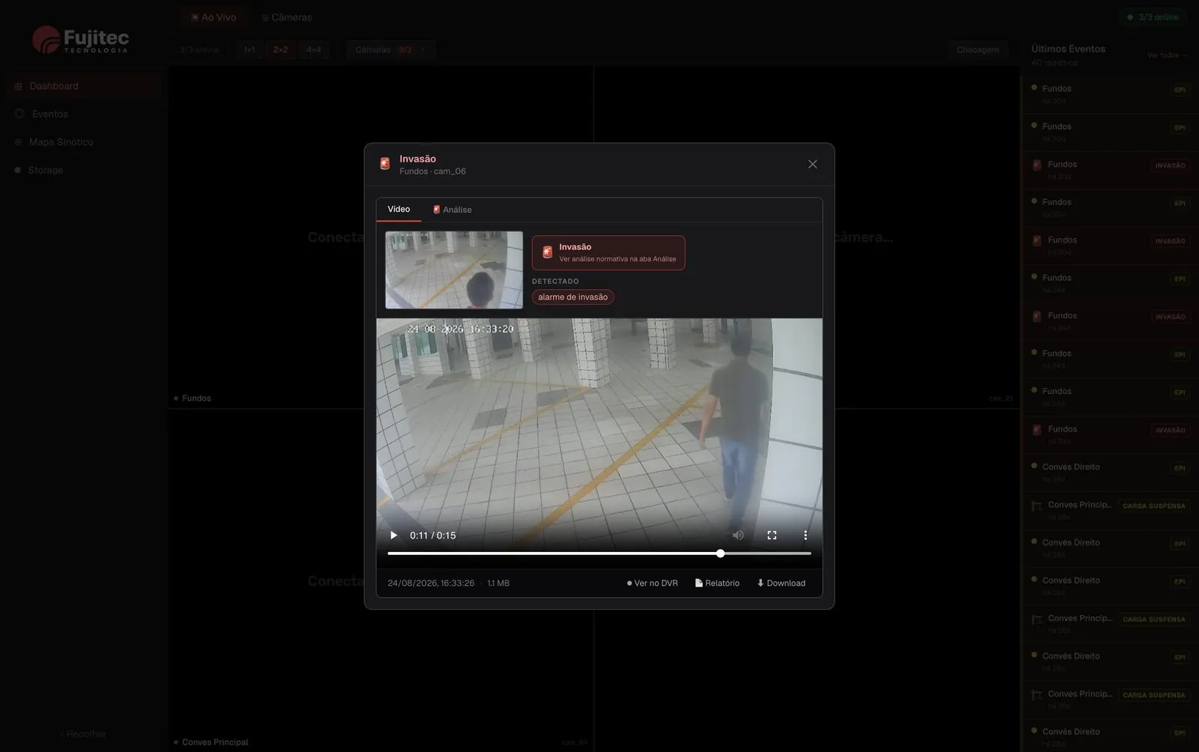
Task: Enter fullscreen on the video player
Action: tap(772, 536)
